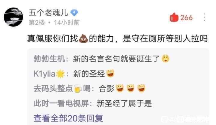
Task: Open the 五个老魂儿 username profile
Action: click(x=48, y=13)
